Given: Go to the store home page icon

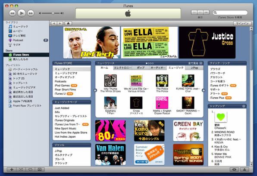Looking at the screenshot, I should [x=68, y=23].
